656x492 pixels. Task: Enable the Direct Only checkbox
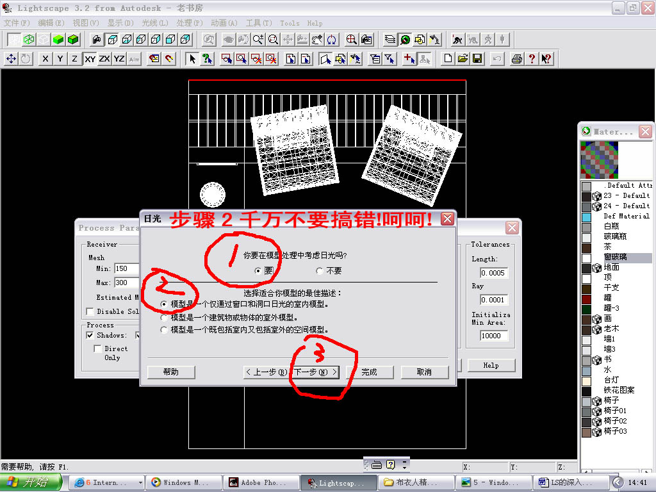point(97,349)
